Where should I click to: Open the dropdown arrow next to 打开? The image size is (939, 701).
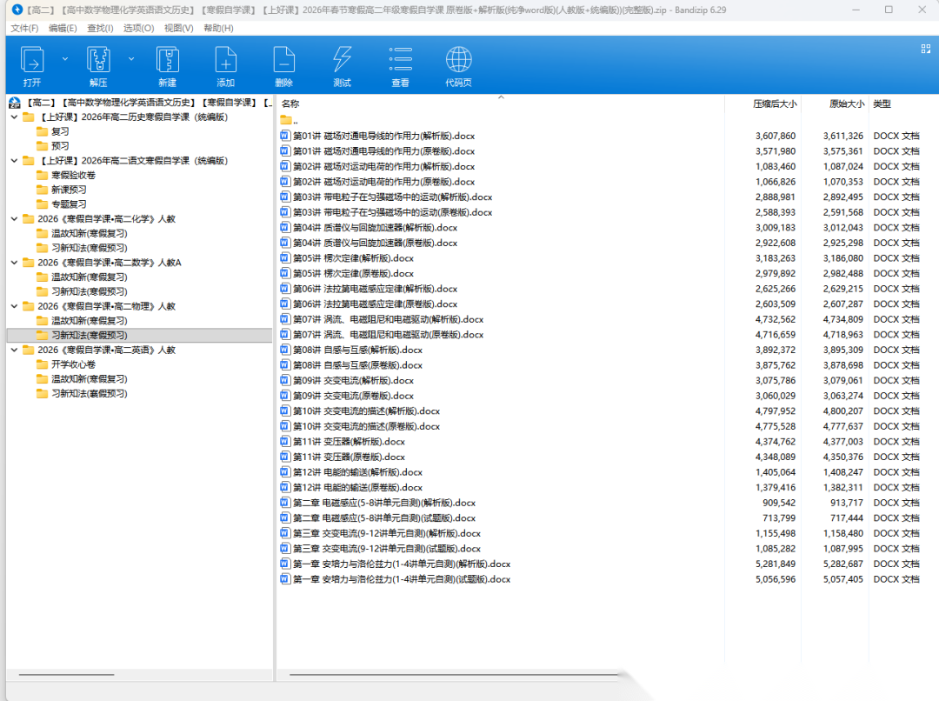pos(65,59)
